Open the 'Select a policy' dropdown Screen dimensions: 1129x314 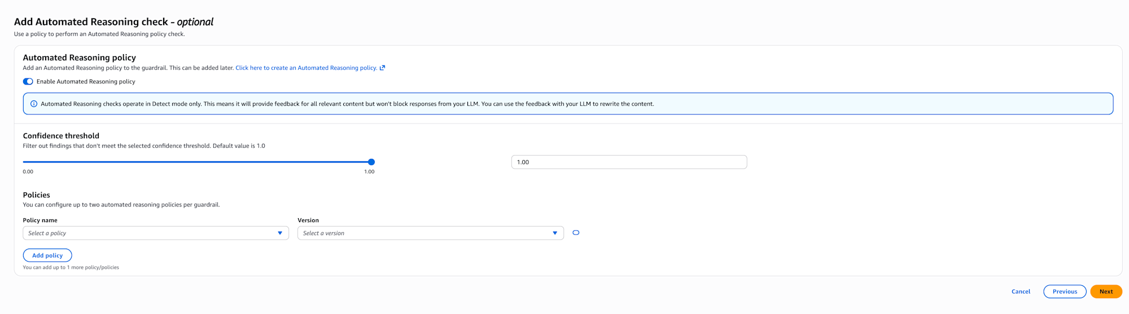[x=155, y=233]
